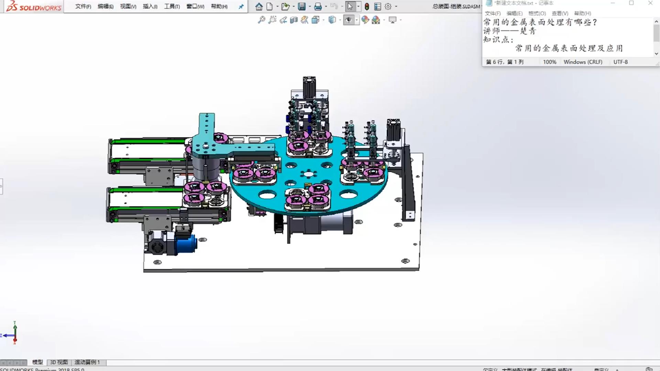Click the UTF-8 encoding status in Notepad
Viewport: 660px width, 371px height.
620,62
